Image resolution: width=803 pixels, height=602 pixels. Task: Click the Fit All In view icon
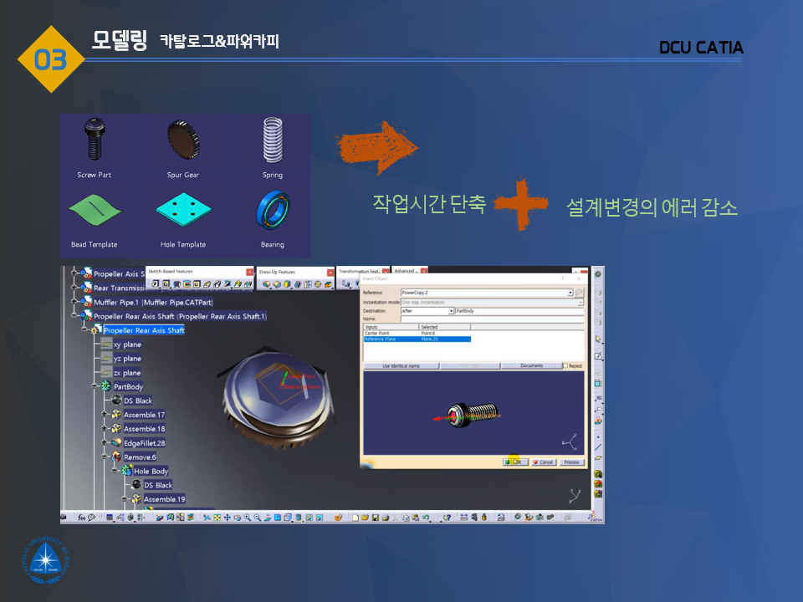tap(217, 518)
